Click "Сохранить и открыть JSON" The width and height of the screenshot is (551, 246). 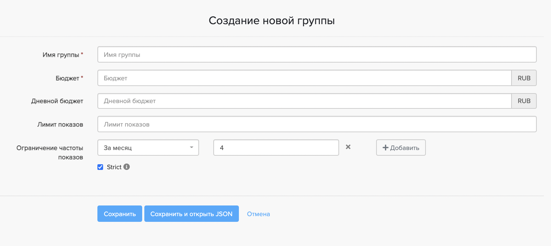(x=191, y=214)
